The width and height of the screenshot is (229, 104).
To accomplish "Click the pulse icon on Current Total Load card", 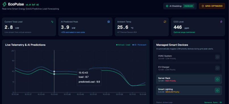I will click(x=52, y=22).
